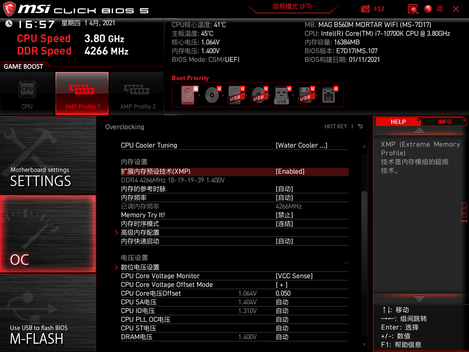Select hard disk boot priority icon
The image size is (469, 352).
pyautogui.click(x=189, y=95)
